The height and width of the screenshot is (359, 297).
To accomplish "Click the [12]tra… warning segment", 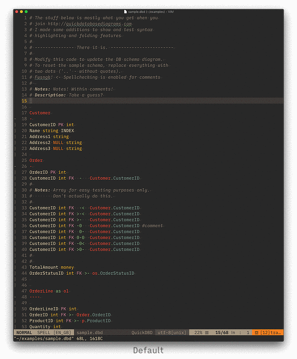I will (x=270, y=333).
